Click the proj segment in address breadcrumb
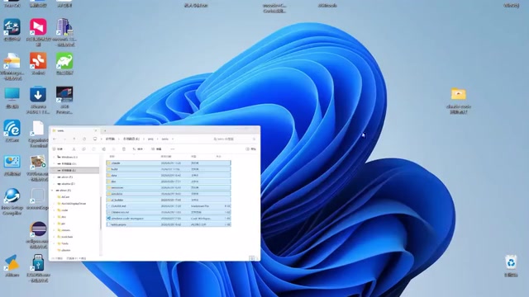This screenshot has height=297, width=529. click(x=150, y=139)
